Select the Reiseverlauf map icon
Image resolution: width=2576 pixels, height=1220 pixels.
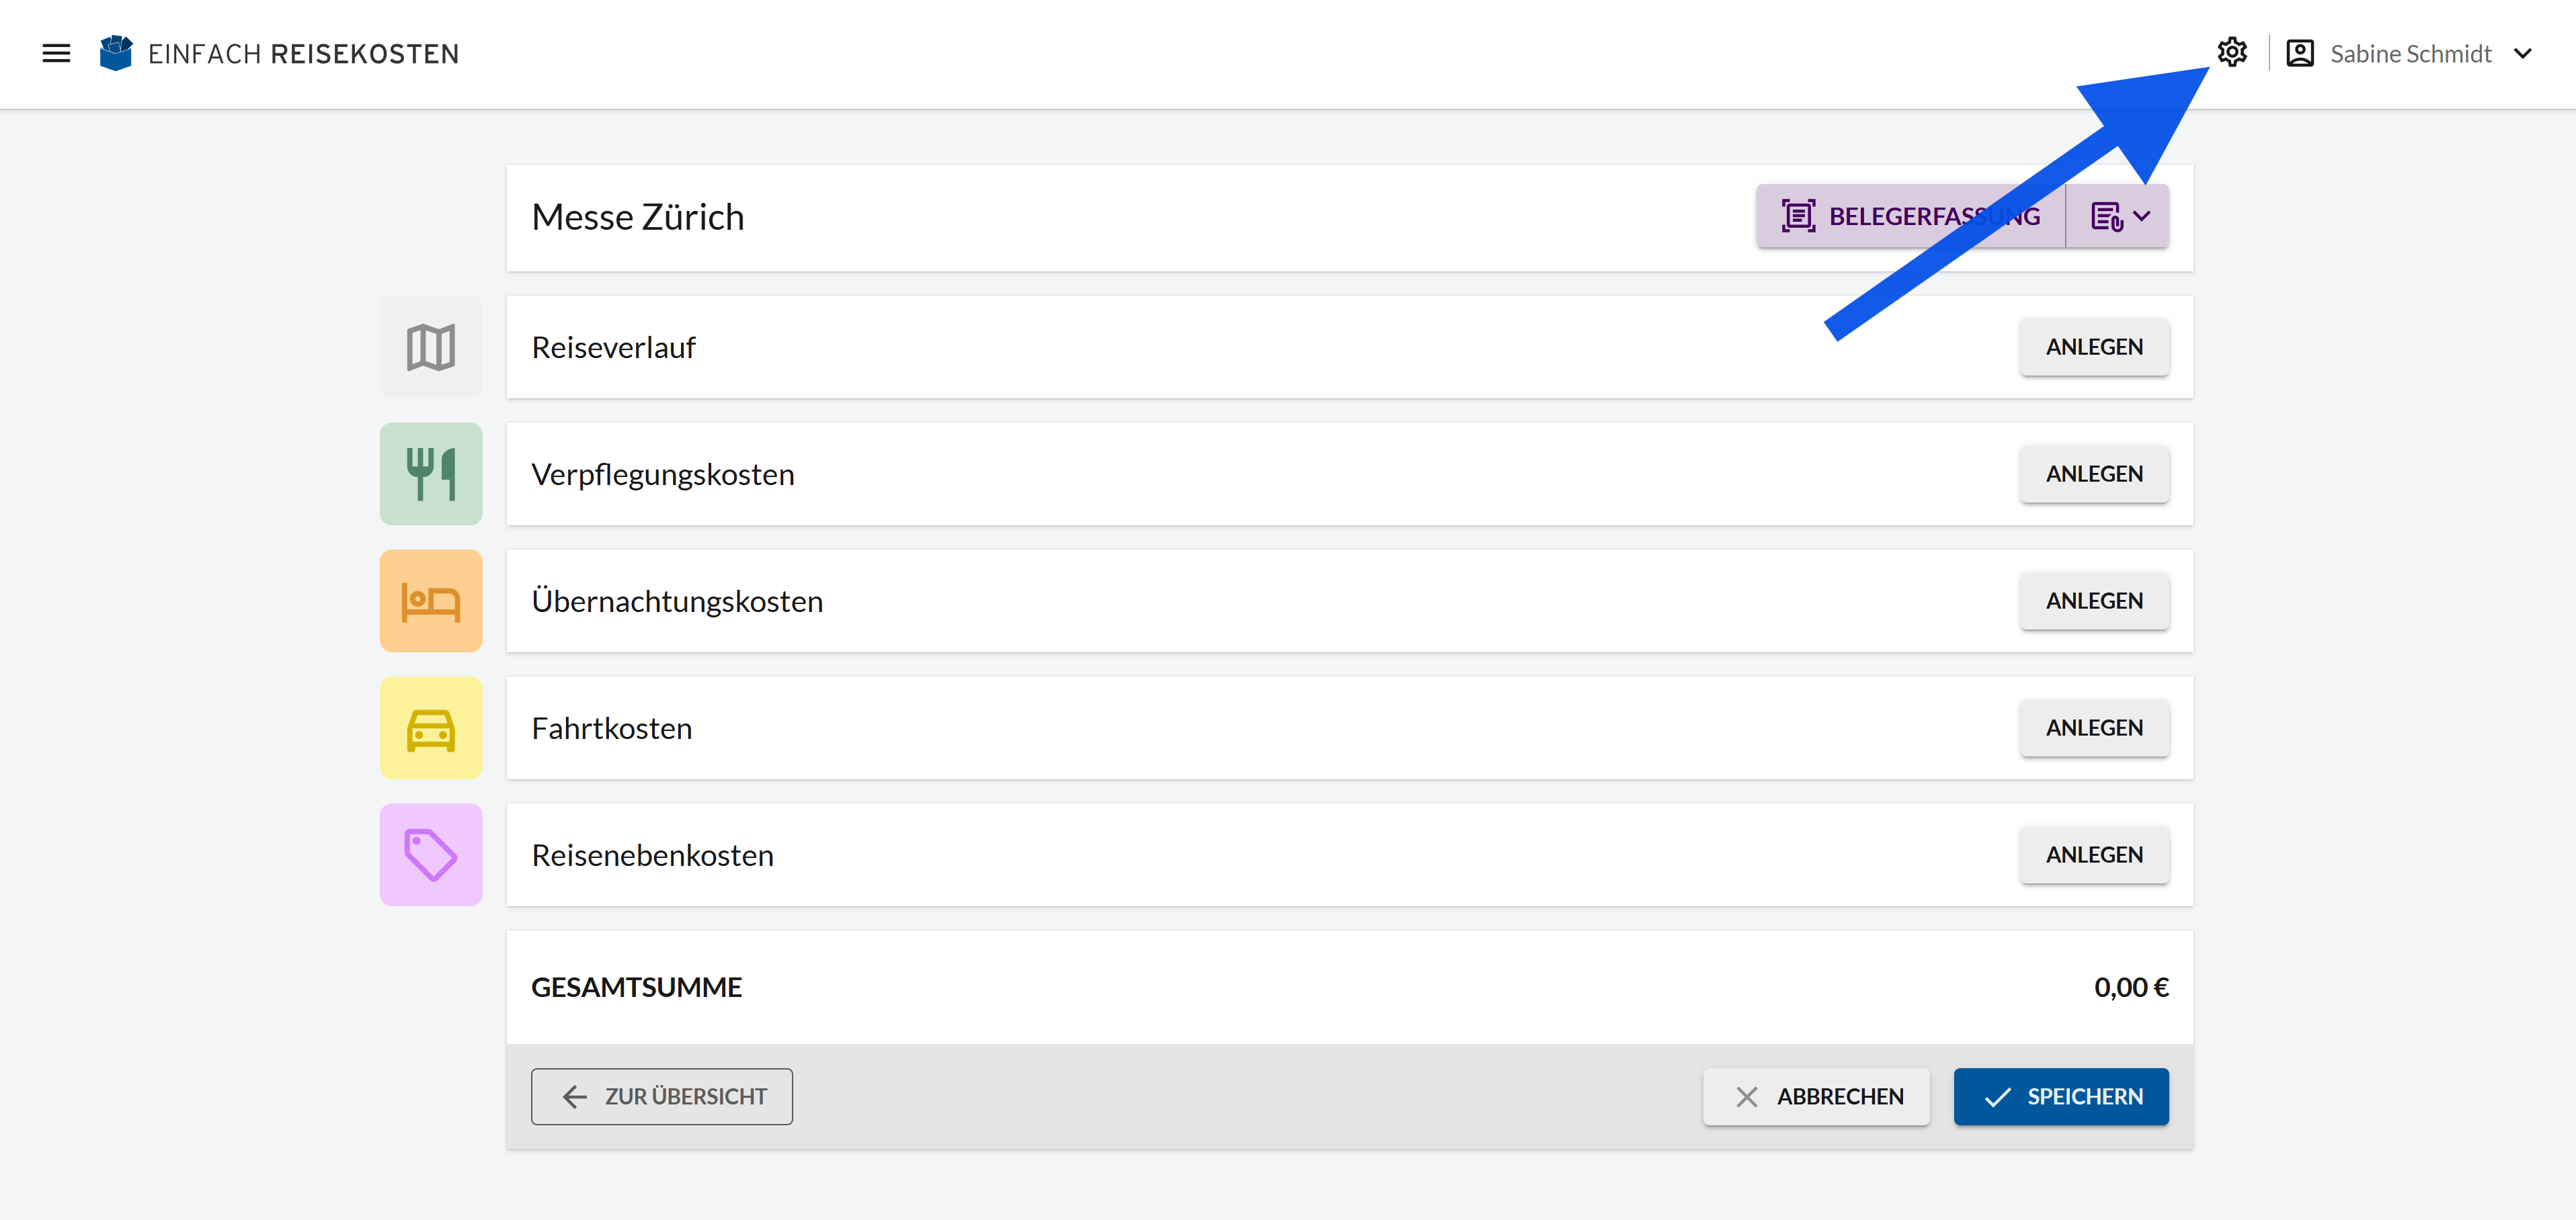(x=431, y=347)
